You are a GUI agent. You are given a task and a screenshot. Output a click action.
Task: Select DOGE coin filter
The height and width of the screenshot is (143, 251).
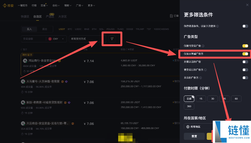tap(130, 29)
